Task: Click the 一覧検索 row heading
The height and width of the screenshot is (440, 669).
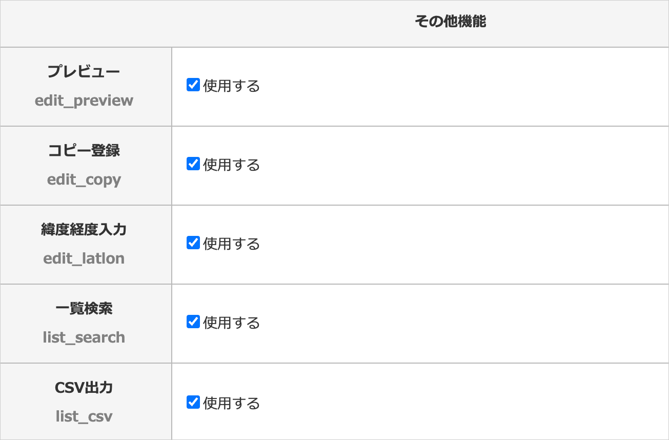Action: click(x=84, y=308)
